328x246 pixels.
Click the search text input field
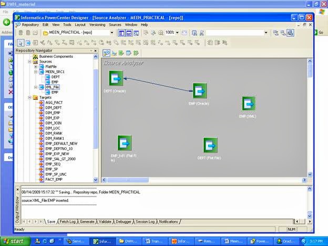pyautogui.click(x=235, y=33)
